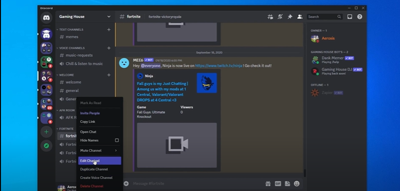Open the GIF picker
The height and width of the screenshot is (191, 400).
(278, 183)
